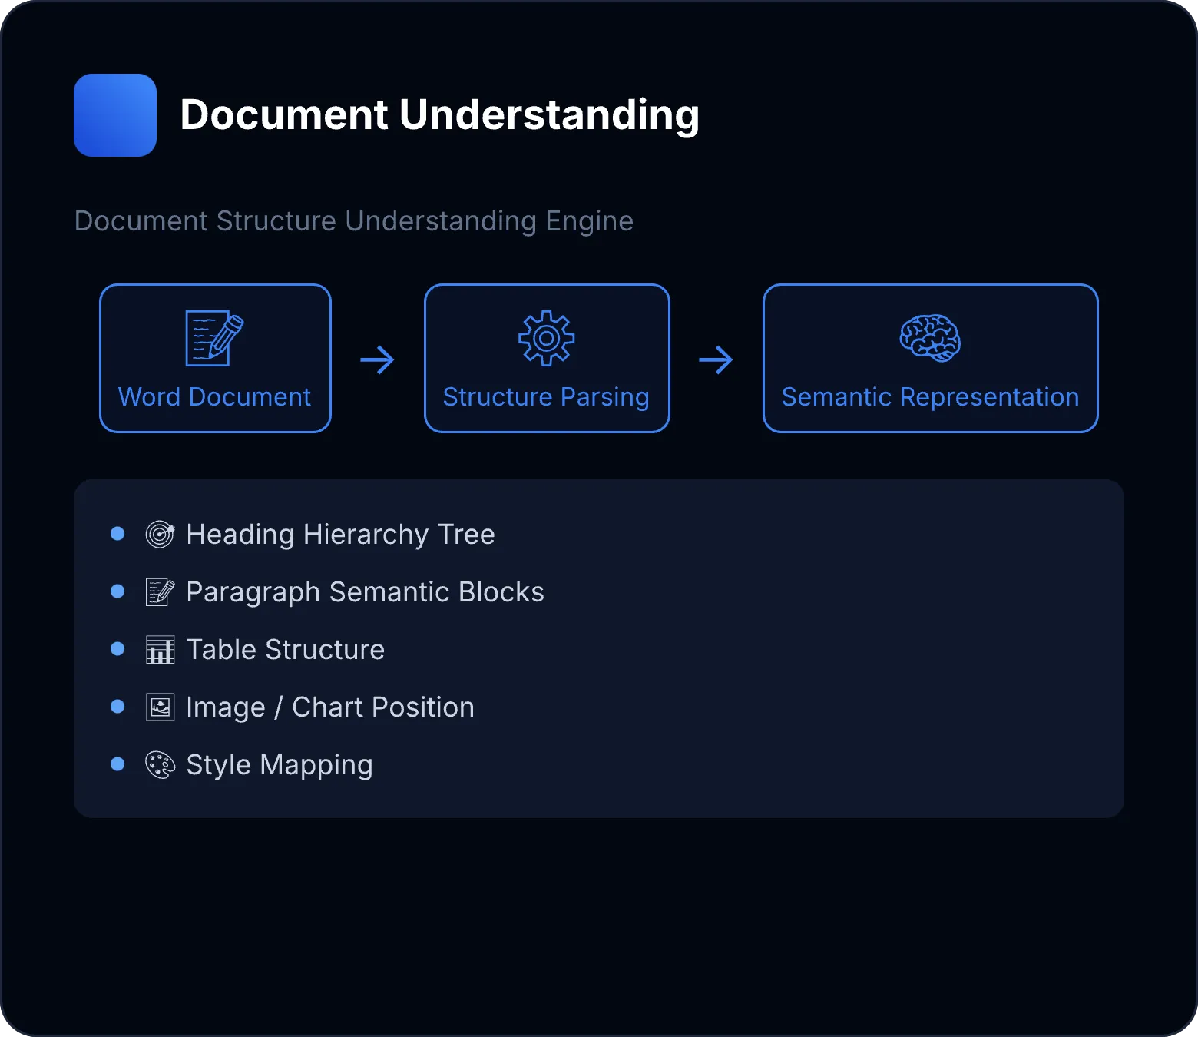Toggle the bullet beside Table Structure
1198x1037 pixels.
117,648
